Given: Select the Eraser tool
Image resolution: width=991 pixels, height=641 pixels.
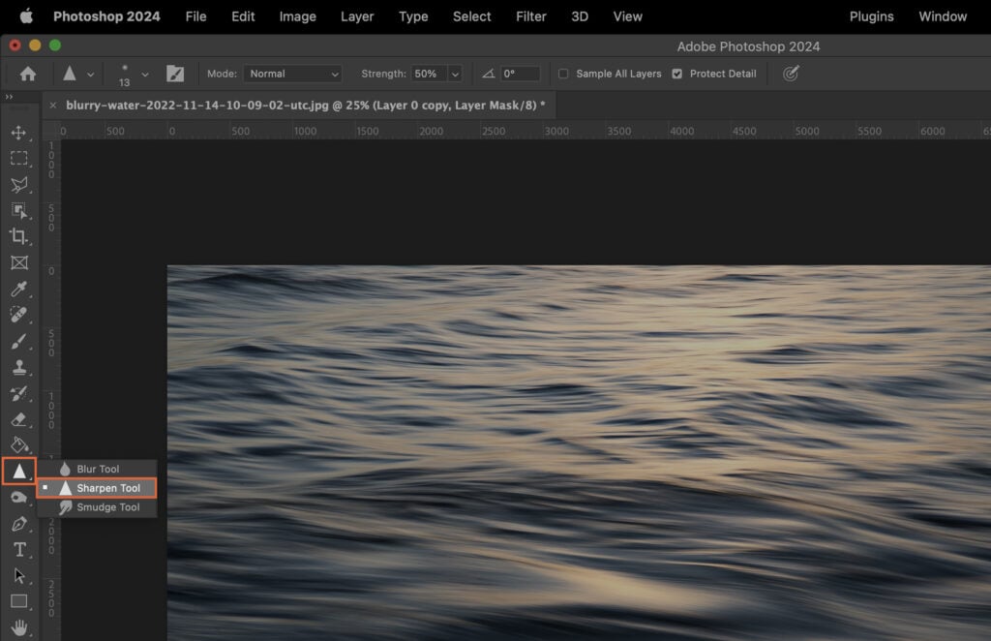Looking at the screenshot, I should 19,419.
